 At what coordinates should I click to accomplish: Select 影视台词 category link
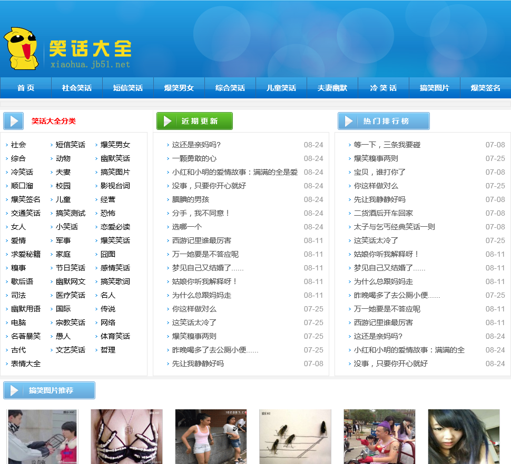(115, 186)
